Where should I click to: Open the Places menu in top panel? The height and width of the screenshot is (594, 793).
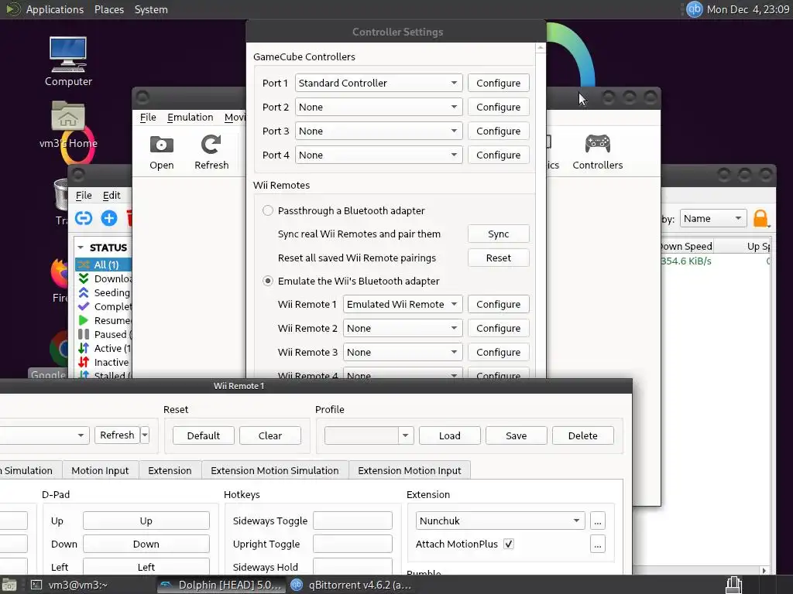point(109,9)
